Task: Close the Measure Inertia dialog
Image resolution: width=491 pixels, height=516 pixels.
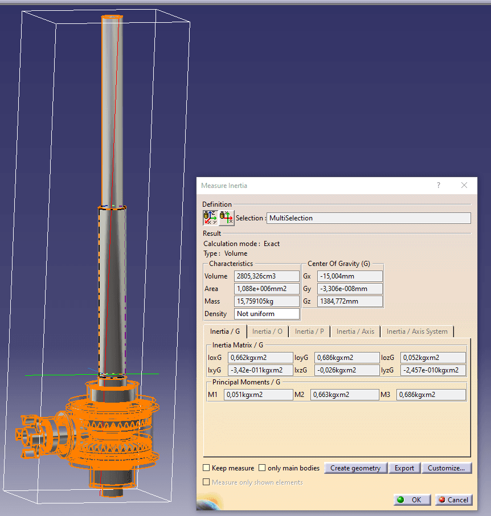Action: 464,186
